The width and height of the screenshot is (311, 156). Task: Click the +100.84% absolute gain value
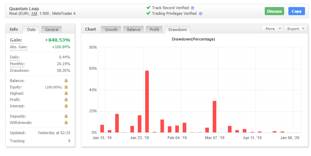click(x=61, y=47)
